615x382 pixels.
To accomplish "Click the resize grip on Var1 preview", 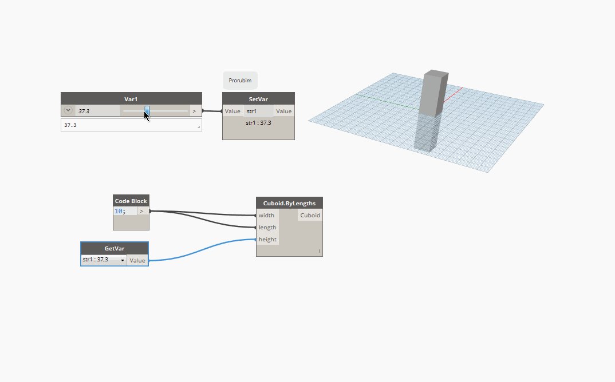I will 199,127.
